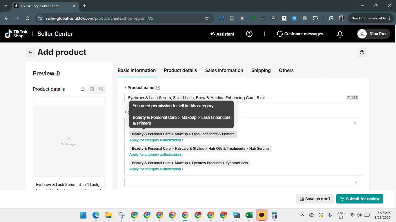Open the Assistant sparkle icon

point(212,34)
